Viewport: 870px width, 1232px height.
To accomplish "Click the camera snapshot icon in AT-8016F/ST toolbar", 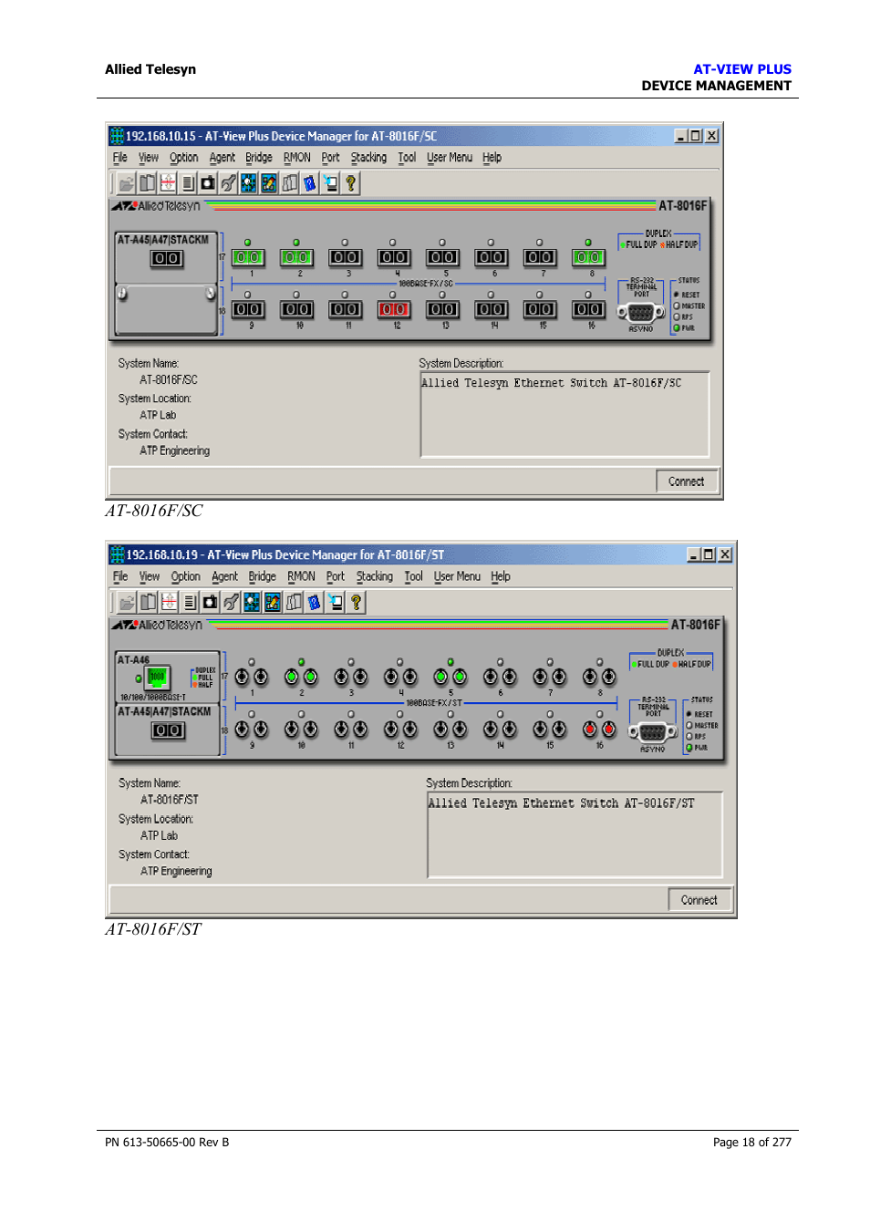I will pyautogui.click(x=211, y=602).
